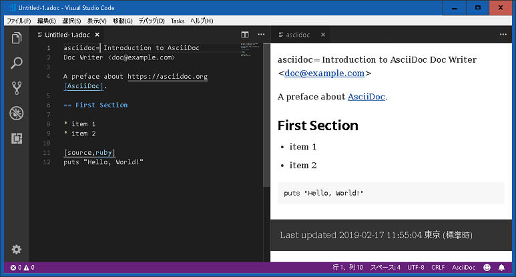Screen dimensions: 516x277
Task: Click 'item 2' bullet in preview
Action: click(x=303, y=165)
